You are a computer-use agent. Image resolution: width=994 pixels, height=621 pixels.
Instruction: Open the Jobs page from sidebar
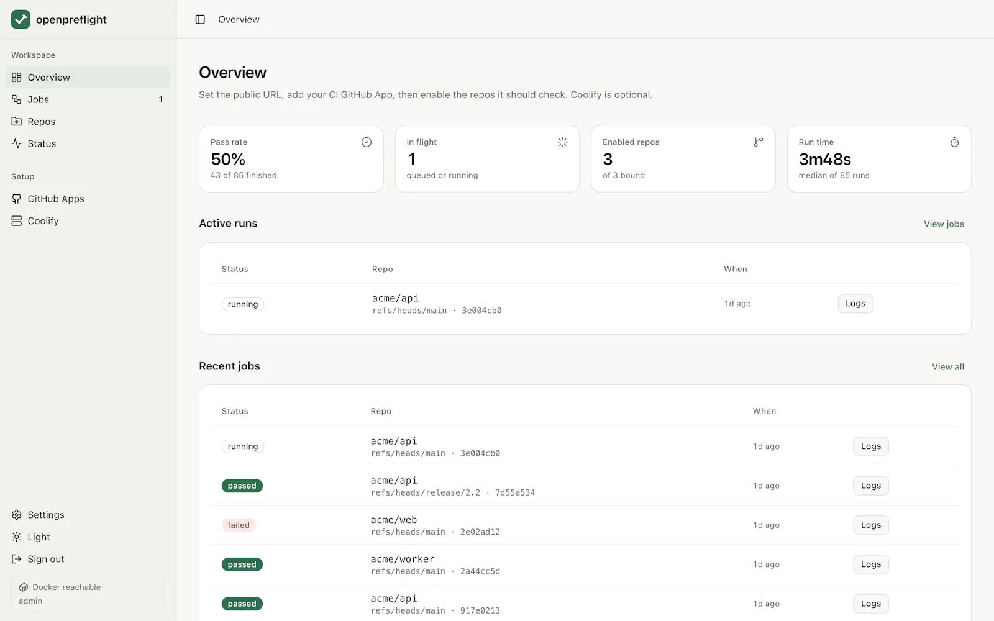point(88,99)
